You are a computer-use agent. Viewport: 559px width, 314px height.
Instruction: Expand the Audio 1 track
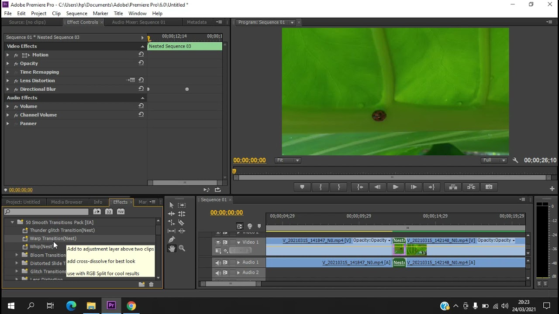(238, 263)
